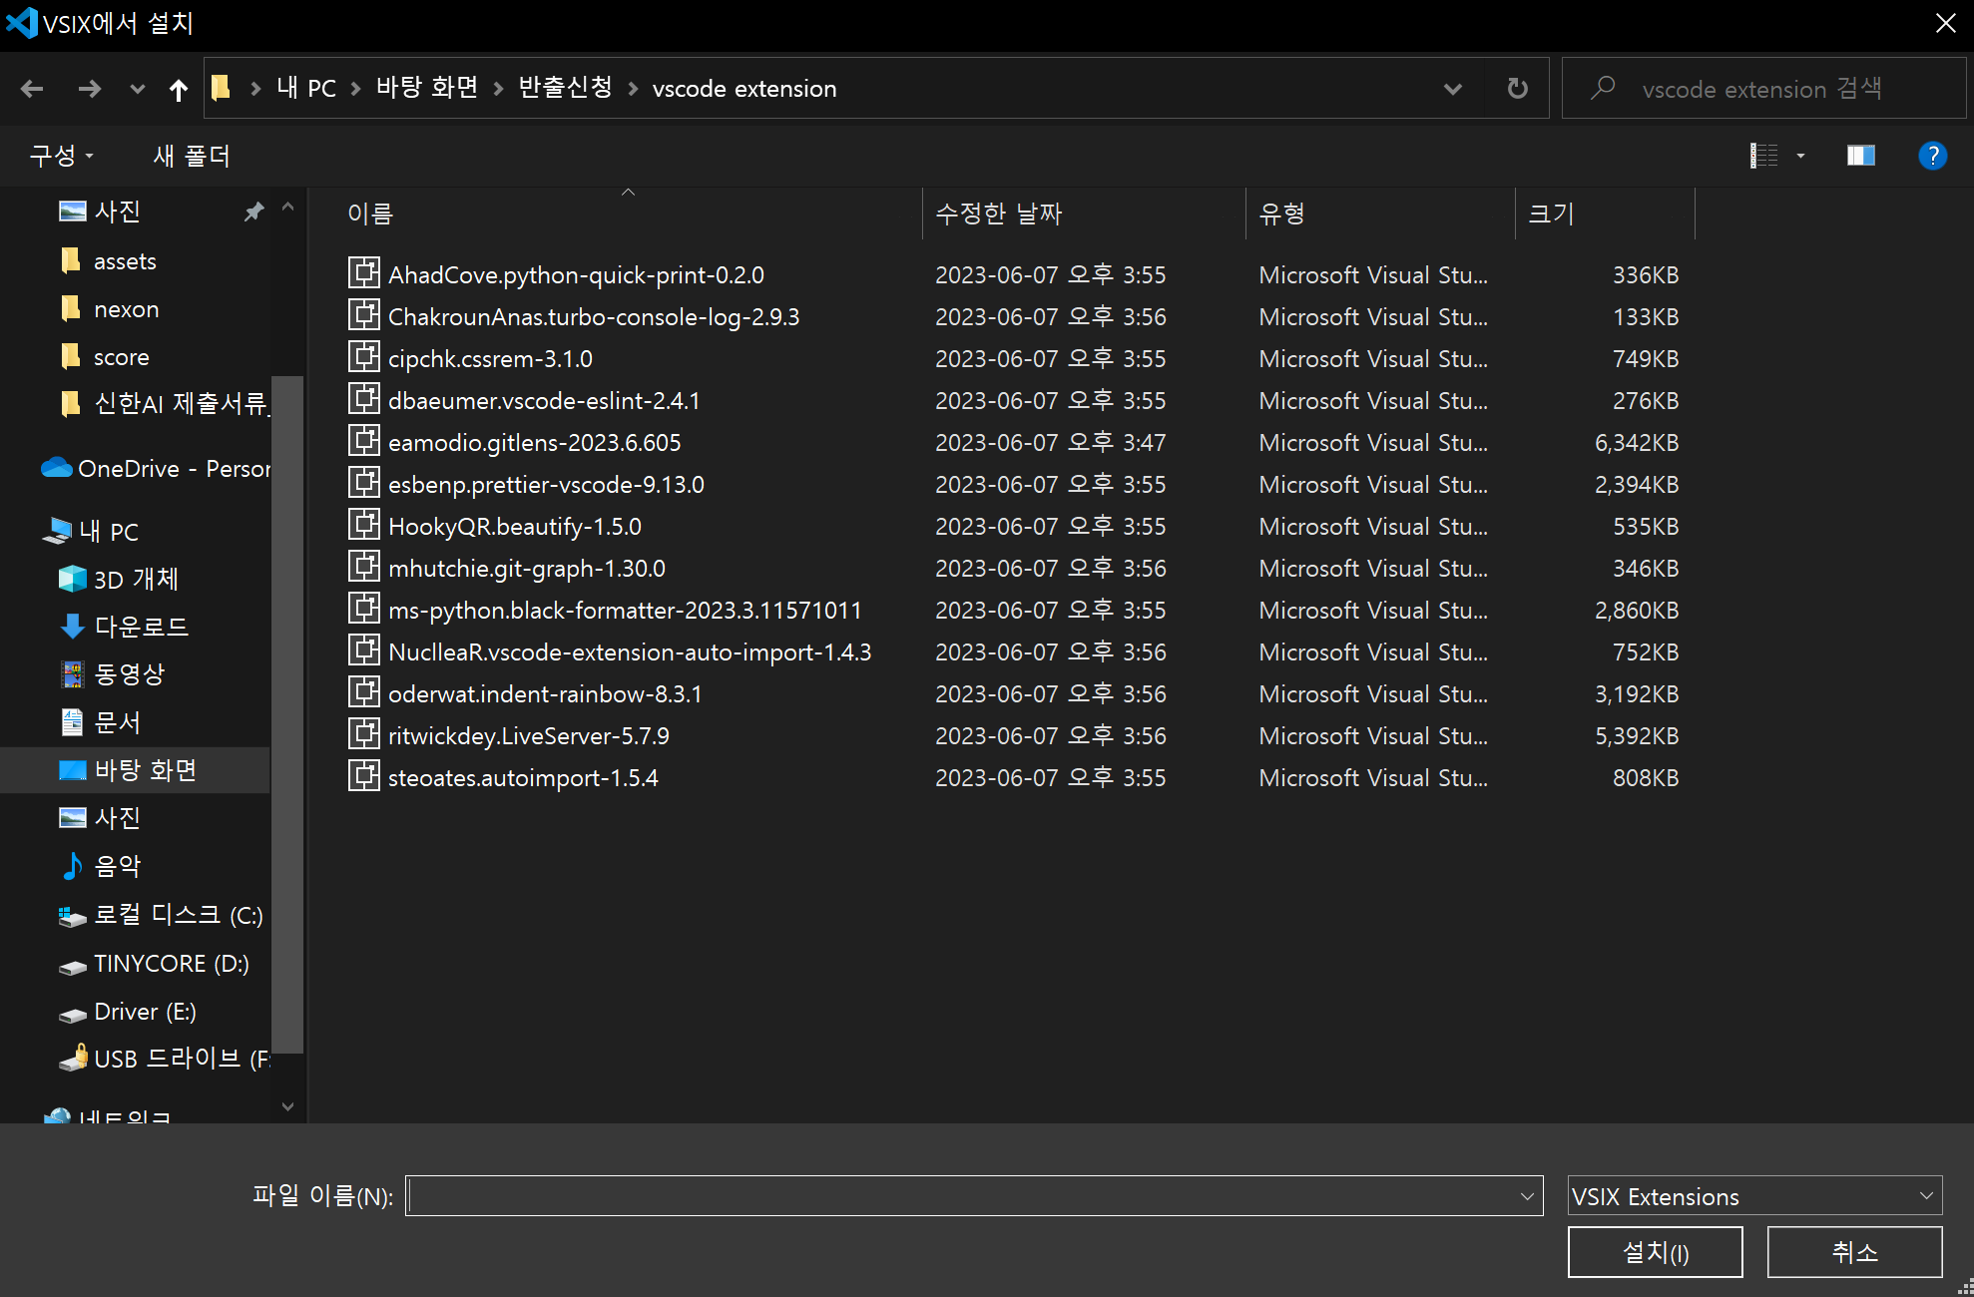The height and width of the screenshot is (1297, 1974).
Task: Open Driver (E:) drive
Action: pos(145,1012)
